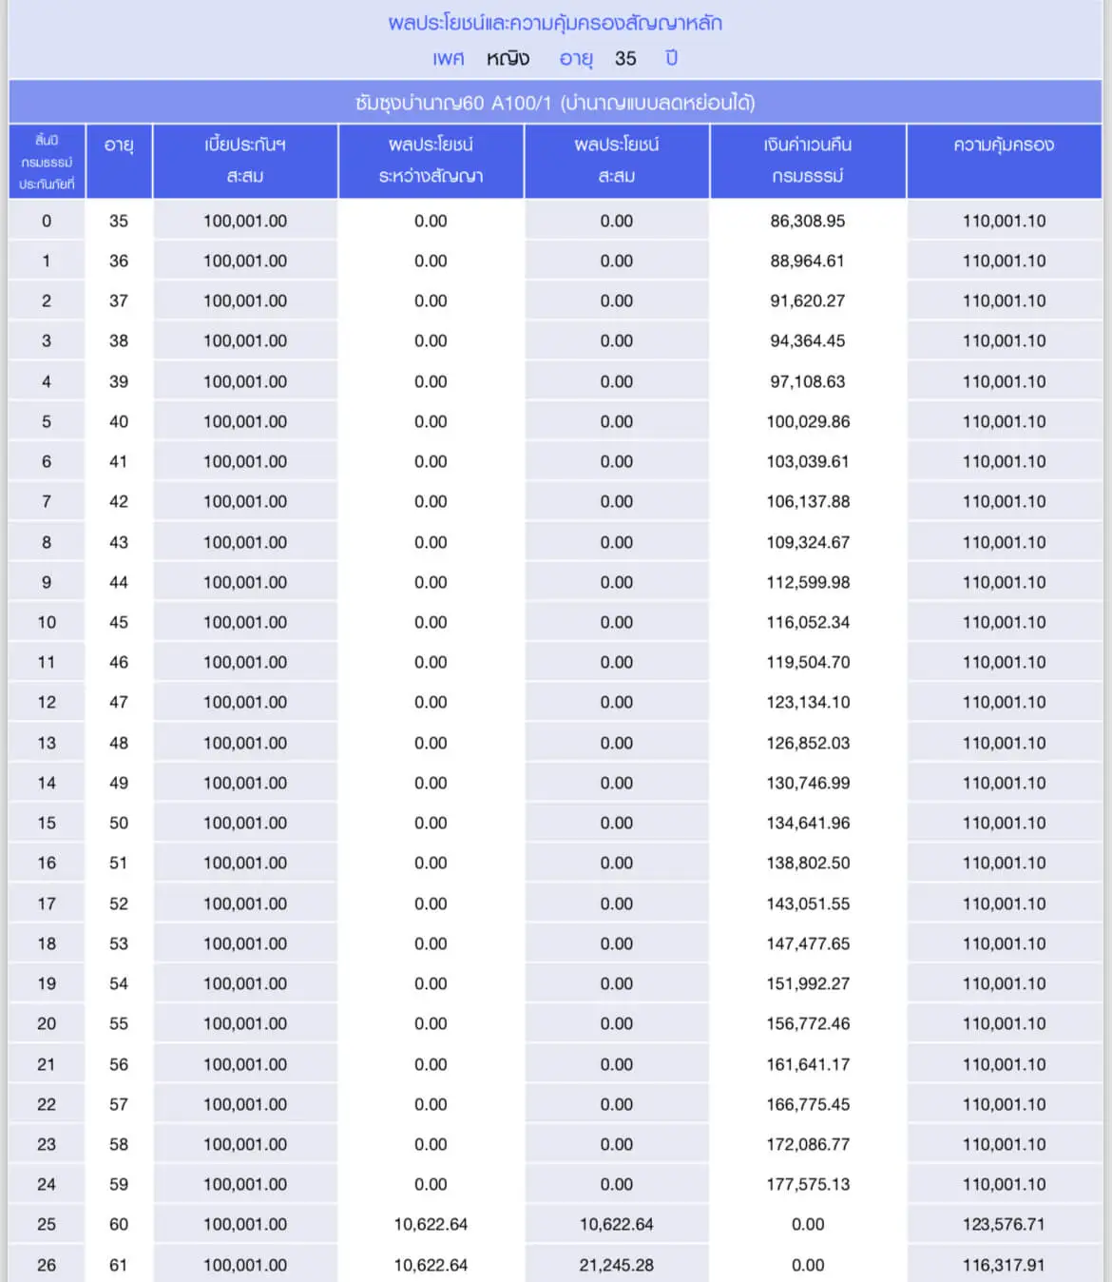Select the surrender value 177,575.13 at age 59
This screenshot has width=1112, height=1282.
808,1184
